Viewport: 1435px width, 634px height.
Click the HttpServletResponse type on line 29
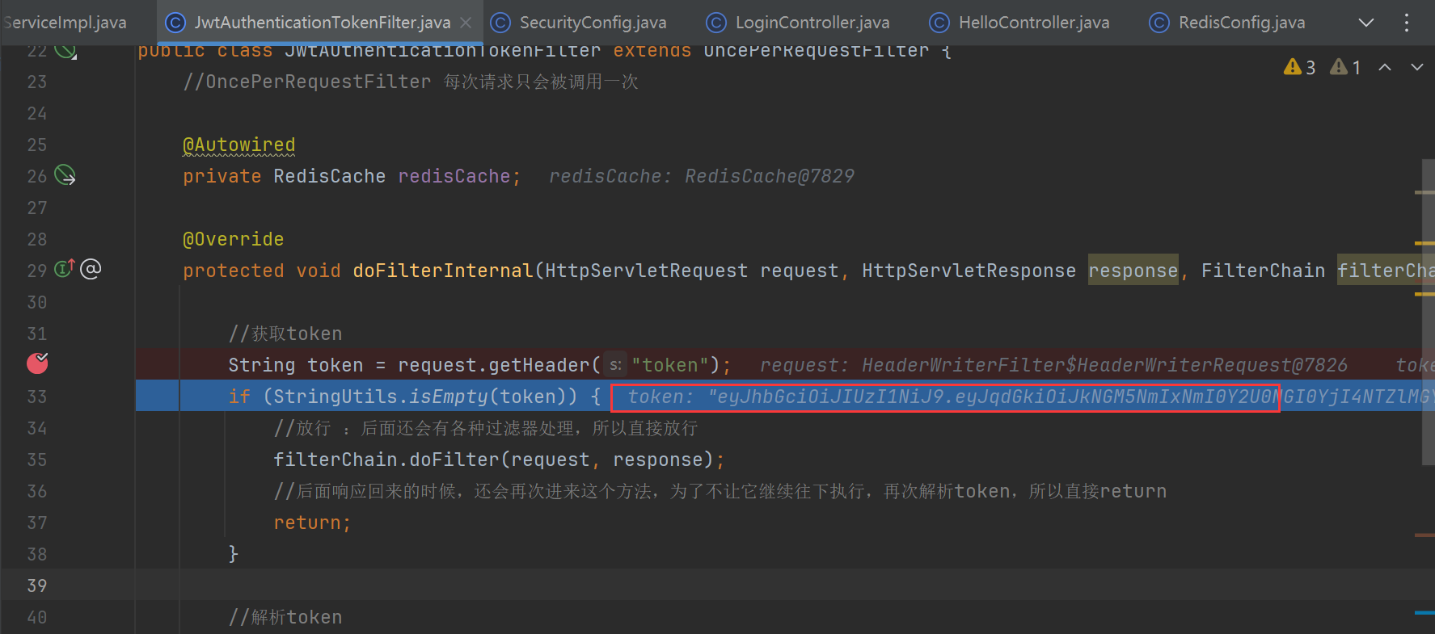pyautogui.click(x=969, y=271)
